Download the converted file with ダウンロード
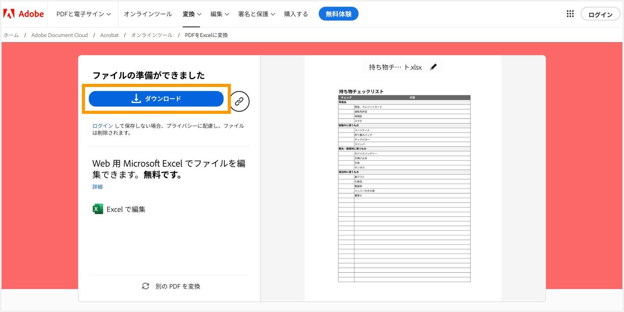 tap(156, 99)
